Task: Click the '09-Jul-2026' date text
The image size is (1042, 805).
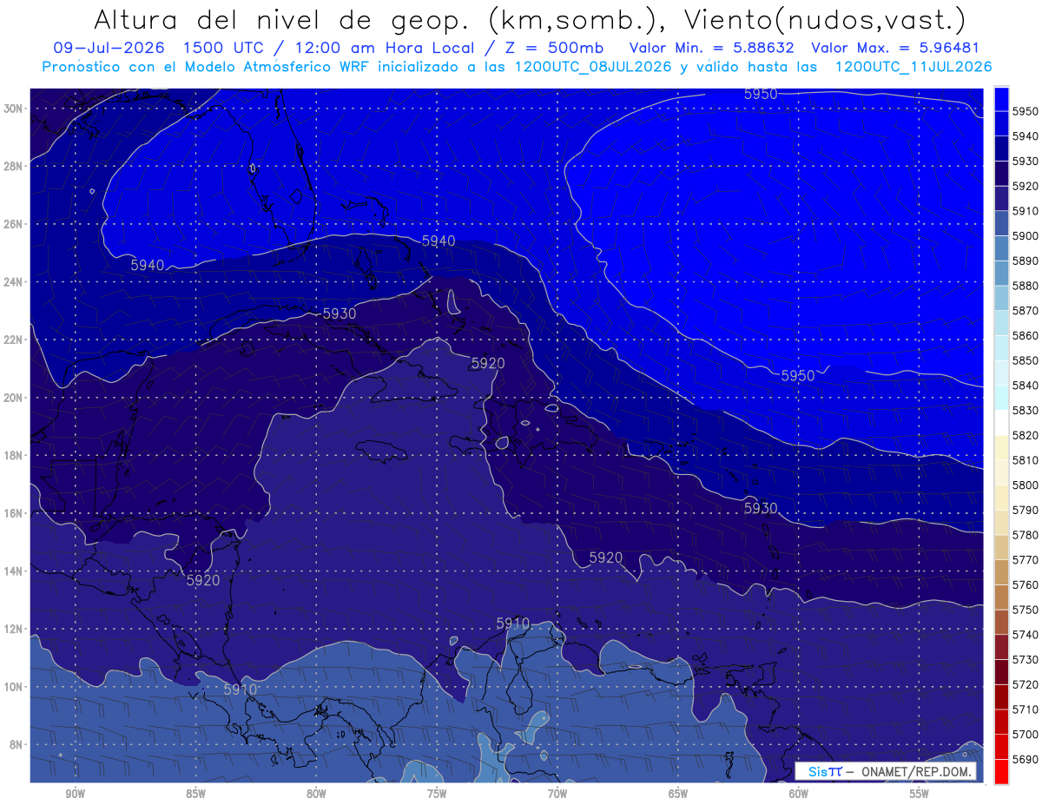Action: coord(109,48)
